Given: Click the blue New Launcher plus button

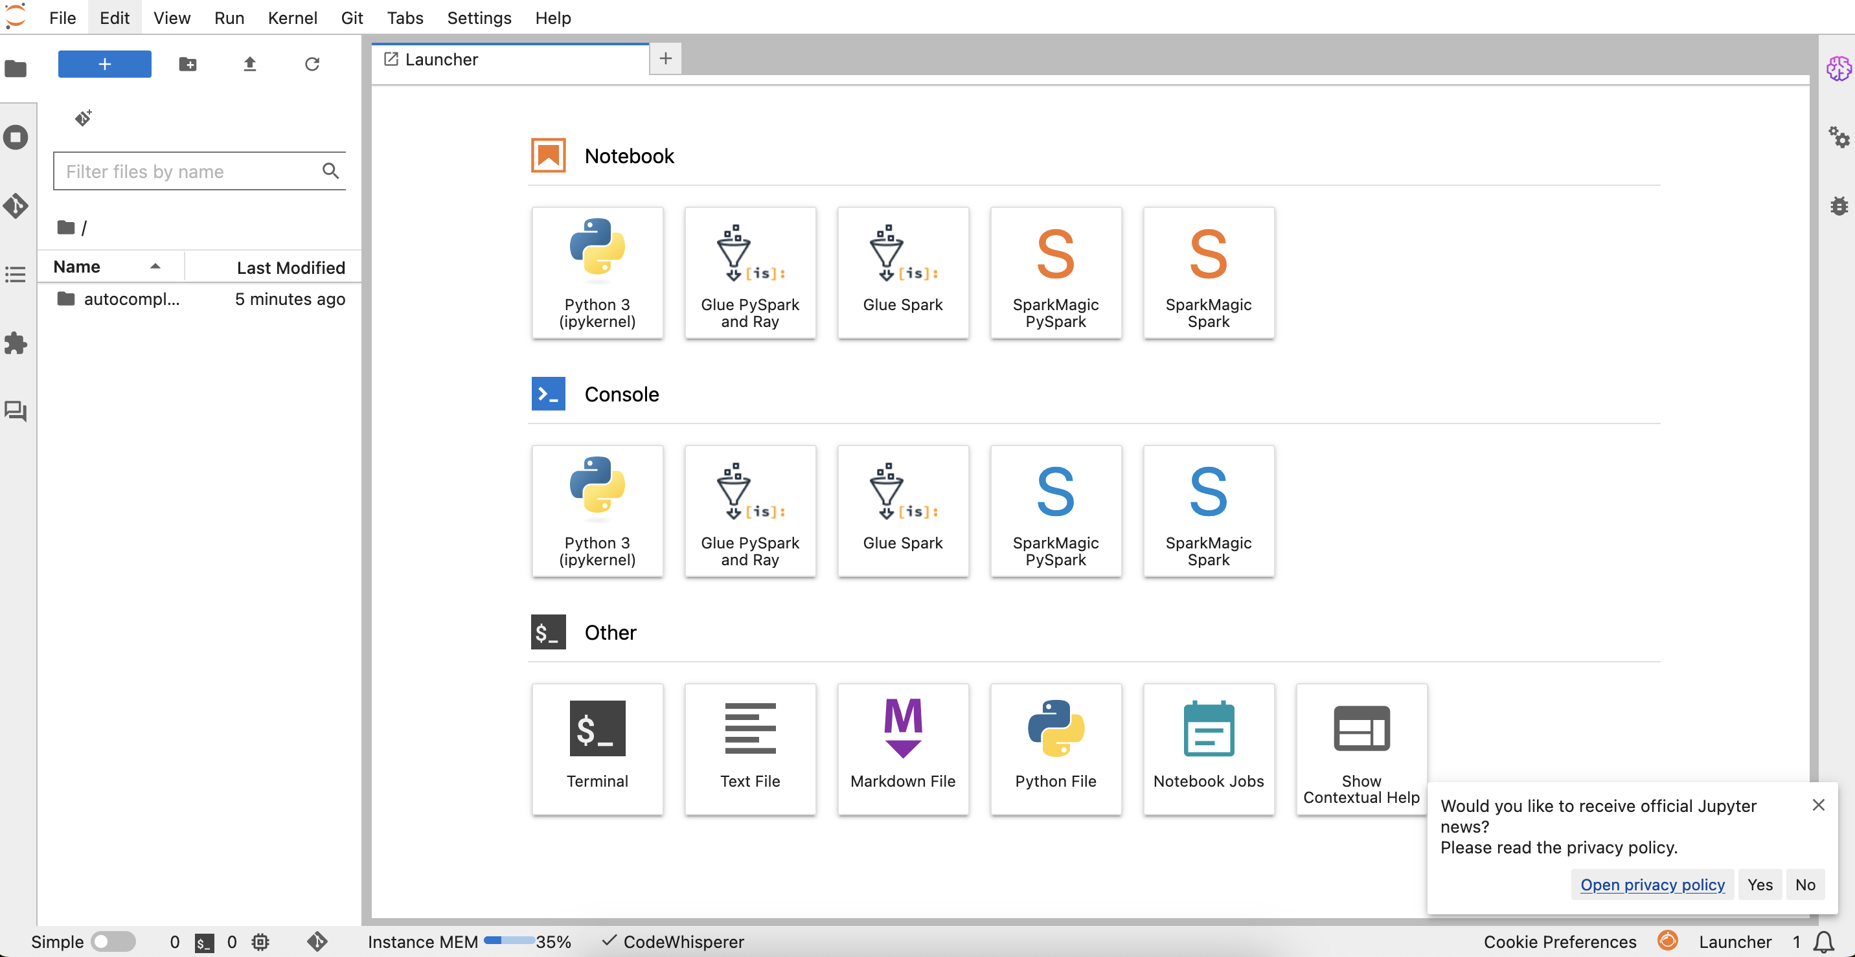Looking at the screenshot, I should tap(104, 64).
